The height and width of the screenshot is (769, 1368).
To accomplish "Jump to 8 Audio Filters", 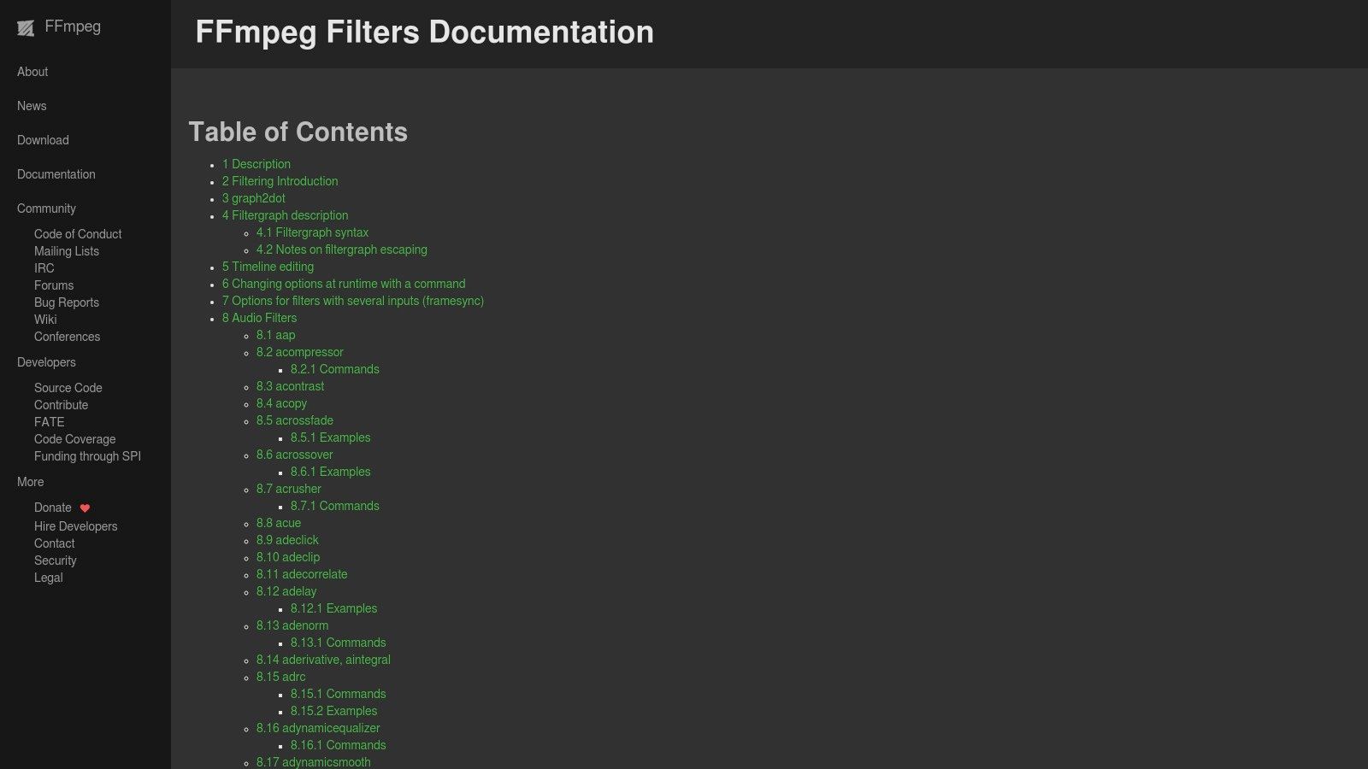I will point(259,318).
